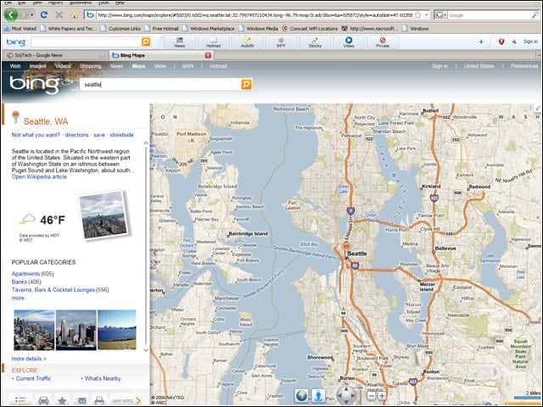Open Images in the Bing header

pyautogui.click(x=38, y=66)
